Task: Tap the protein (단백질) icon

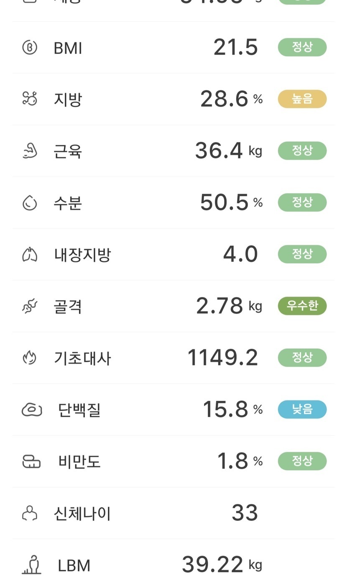Action: click(x=32, y=410)
